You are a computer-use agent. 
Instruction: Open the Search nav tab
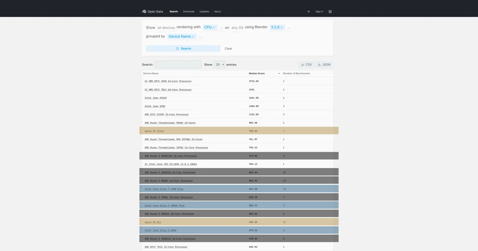click(x=174, y=12)
